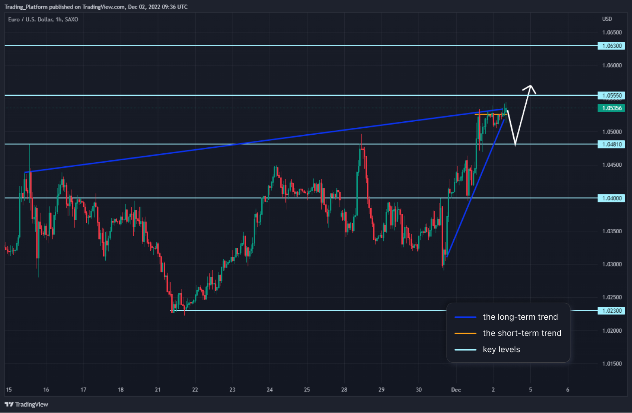
Task: Click the orange short-term trend legend swatch
Action: [x=465, y=333]
